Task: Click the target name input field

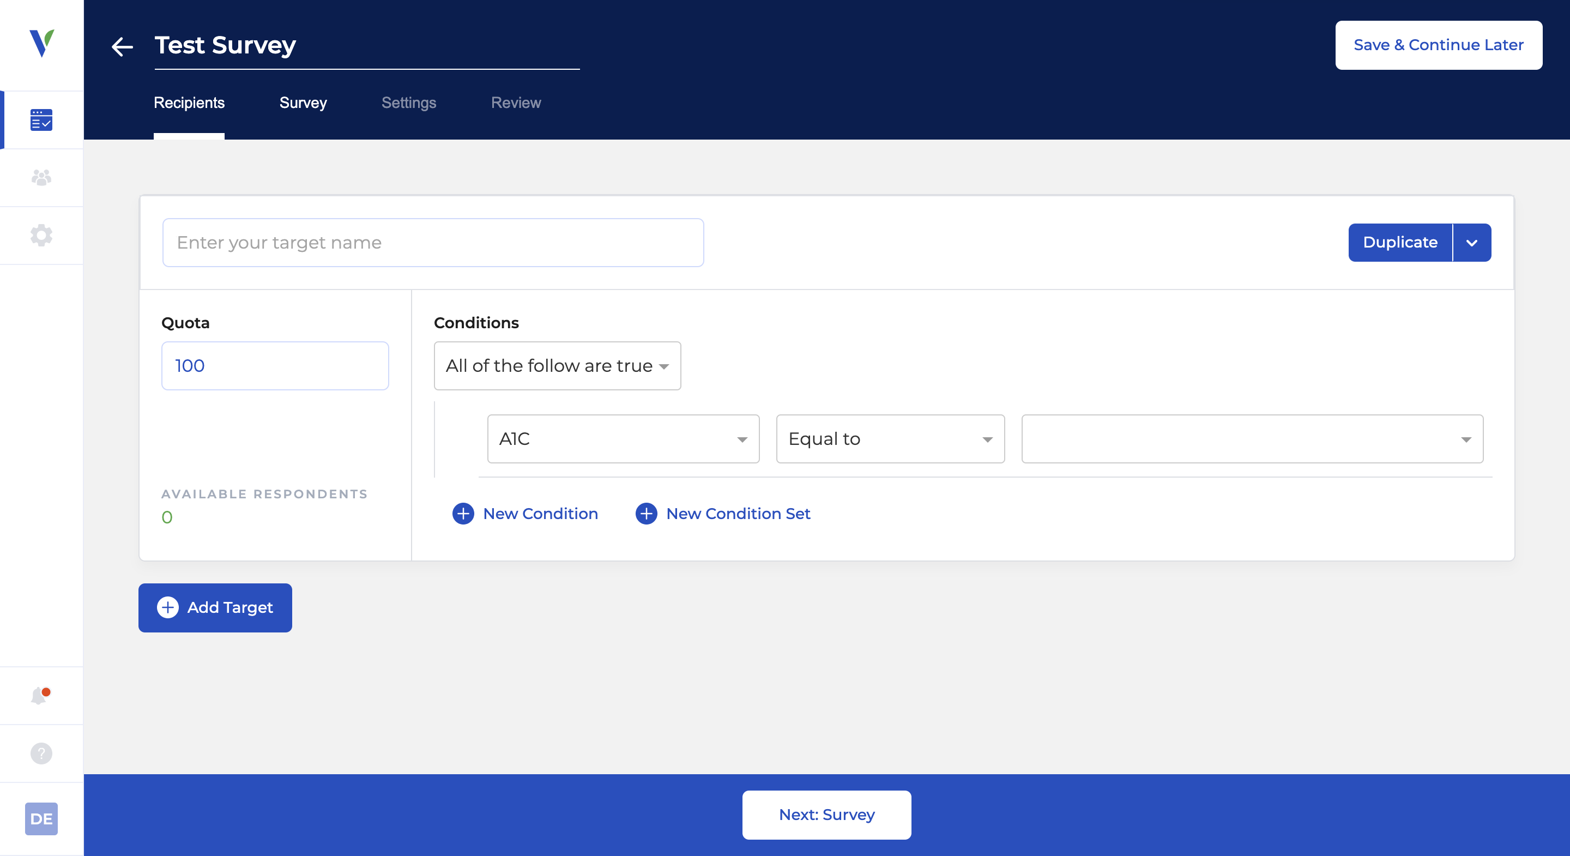Action: tap(433, 243)
